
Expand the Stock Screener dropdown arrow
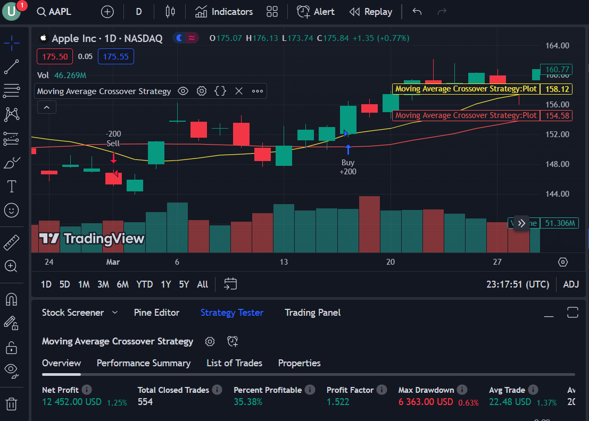[115, 313]
